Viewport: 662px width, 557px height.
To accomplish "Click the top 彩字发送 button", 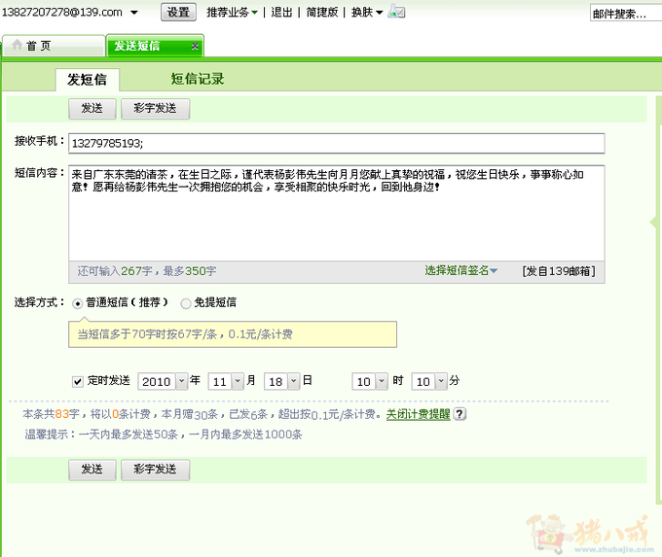I will (x=155, y=108).
